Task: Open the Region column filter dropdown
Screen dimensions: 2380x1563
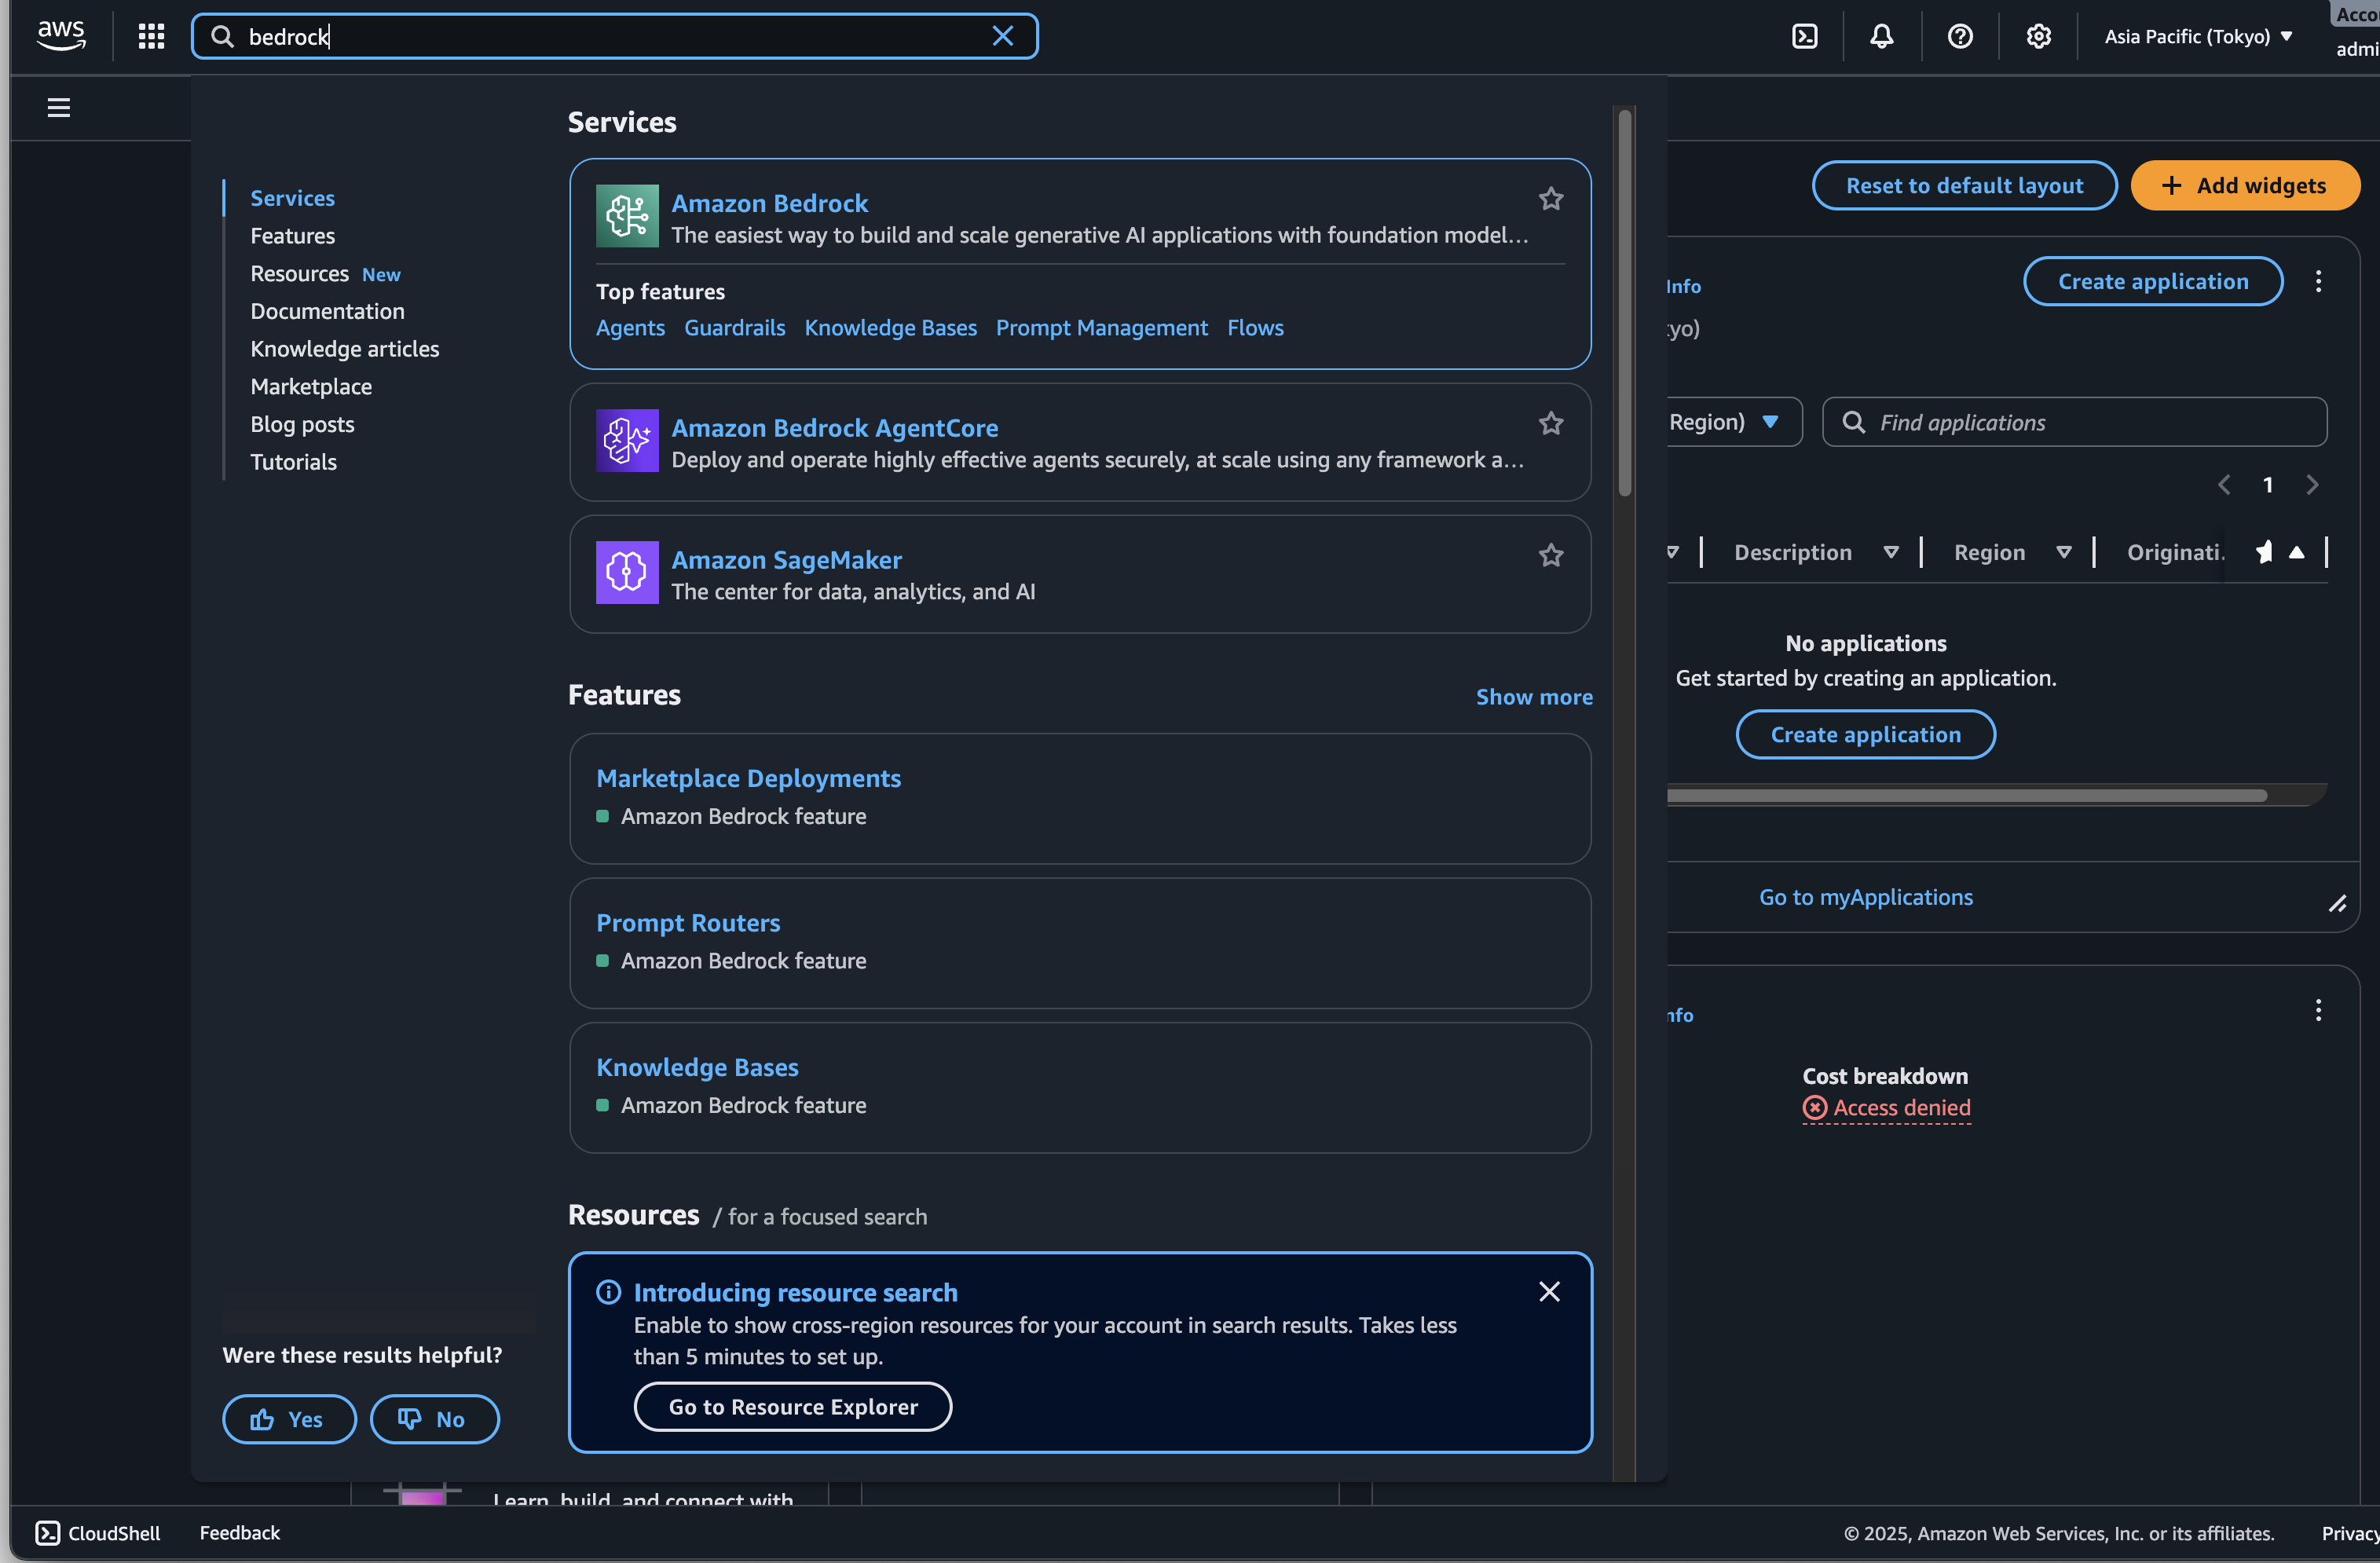Action: [2063, 553]
